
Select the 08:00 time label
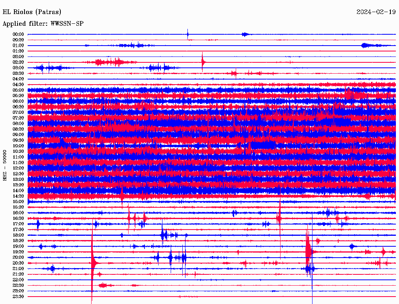(x=18, y=124)
